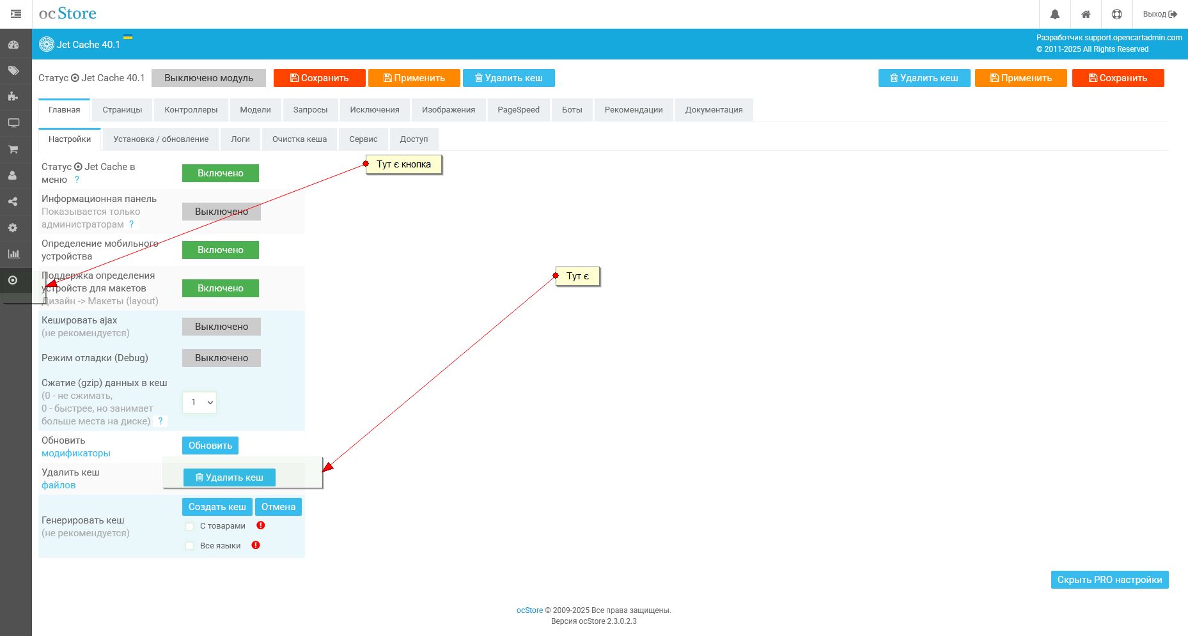Open the System gear icon in sidebar
Viewport: 1188px width, 636px height.
tap(13, 228)
